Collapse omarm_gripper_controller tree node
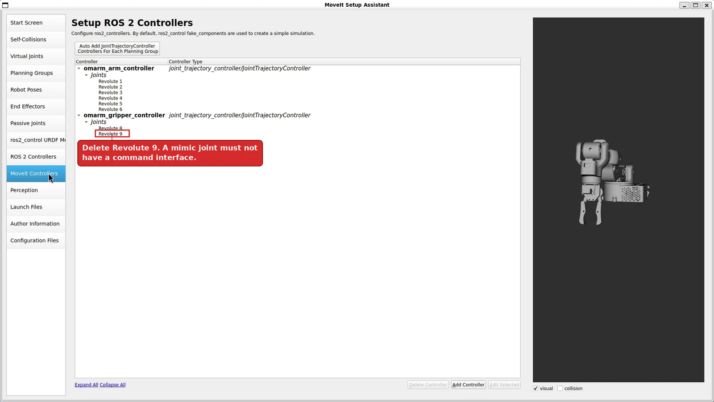714x402 pixels. click(79, 115)
